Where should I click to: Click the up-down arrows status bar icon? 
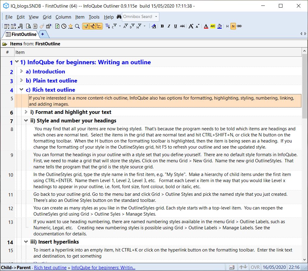click(x=243, y=267)
